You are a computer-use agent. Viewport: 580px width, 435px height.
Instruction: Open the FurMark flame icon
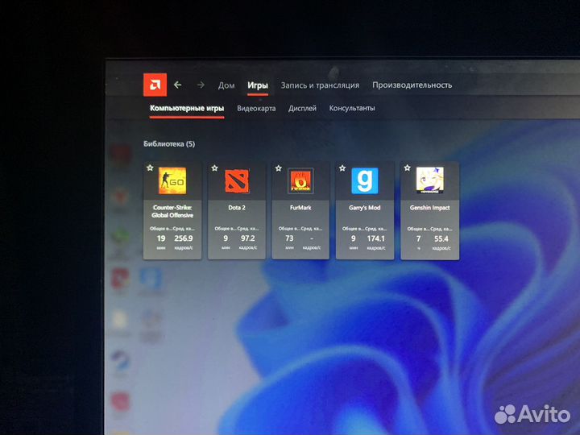coord(300,181)
